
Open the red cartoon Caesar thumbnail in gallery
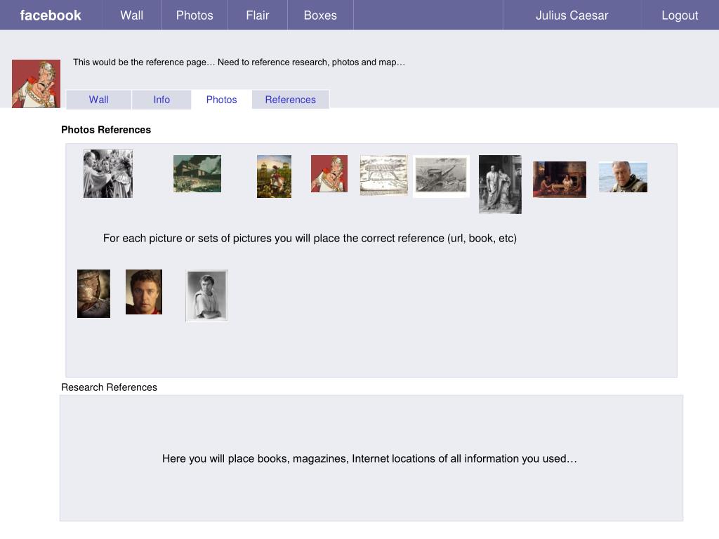click(329, 174)
